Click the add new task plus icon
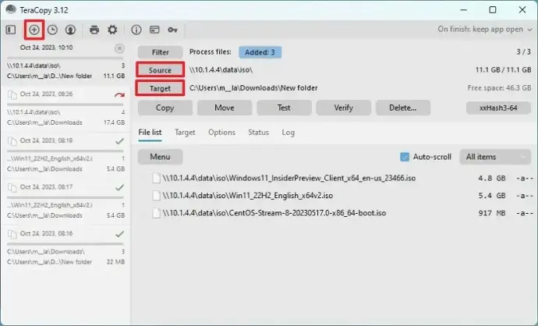 [x=34, y=30]
